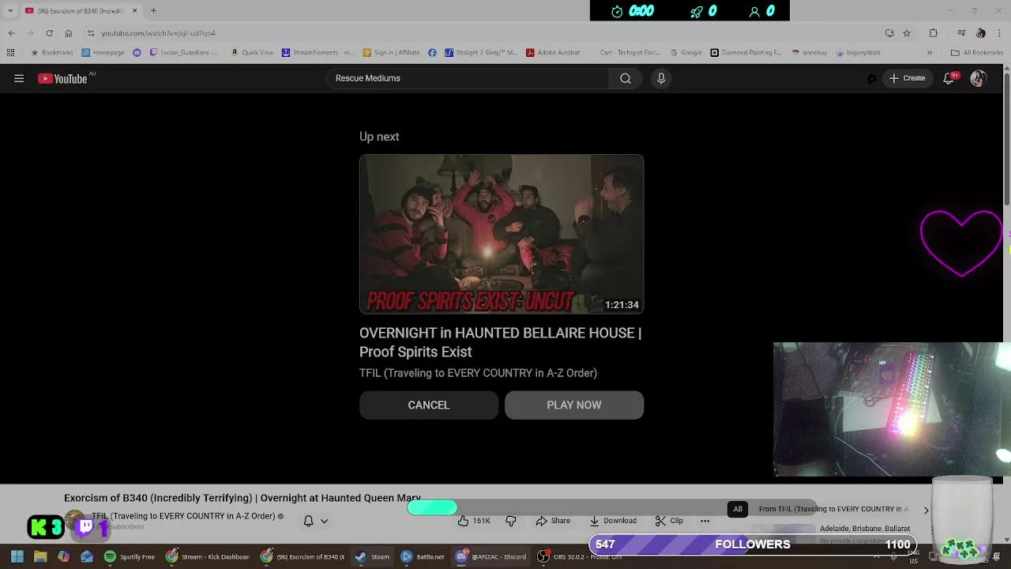The image size is (1011, 569).
Task: Select the From TFIL filter chip
Action: coord(833,509)
